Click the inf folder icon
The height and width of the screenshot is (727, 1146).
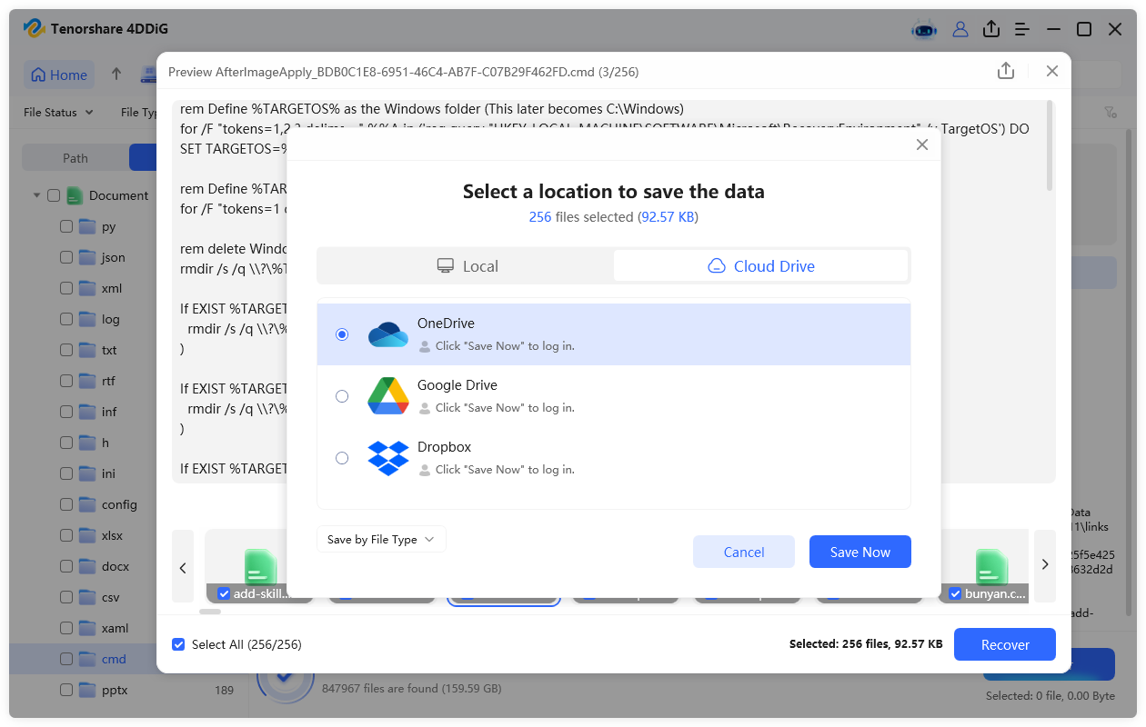coord(87,412)
